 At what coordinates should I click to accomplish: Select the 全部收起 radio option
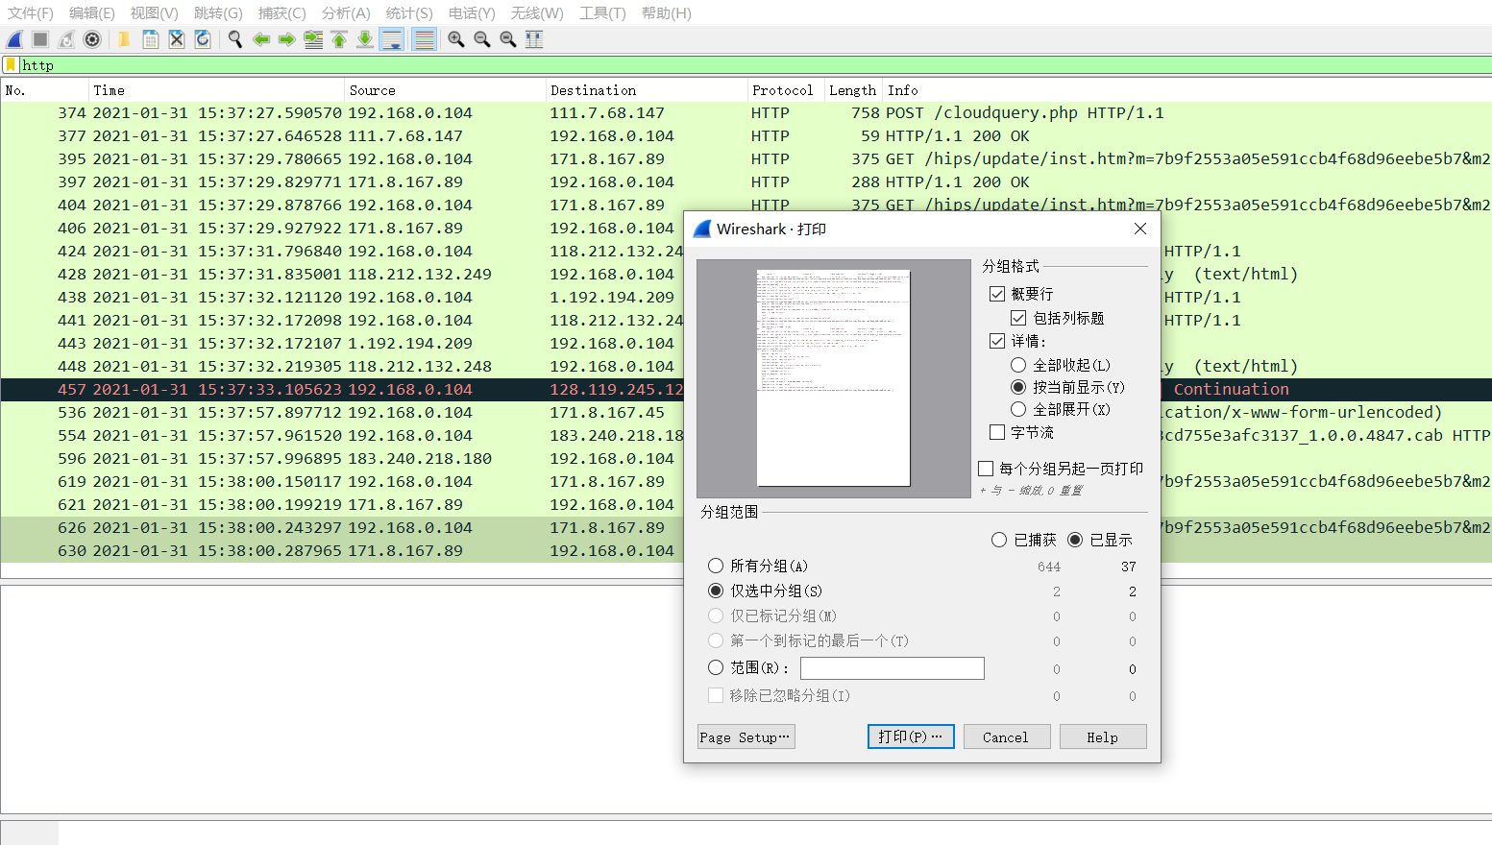coord(1018,365)
